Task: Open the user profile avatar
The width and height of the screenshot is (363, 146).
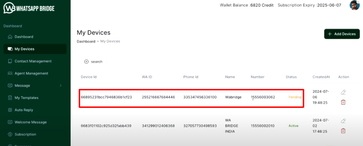Action: click(x=355, y=5)
